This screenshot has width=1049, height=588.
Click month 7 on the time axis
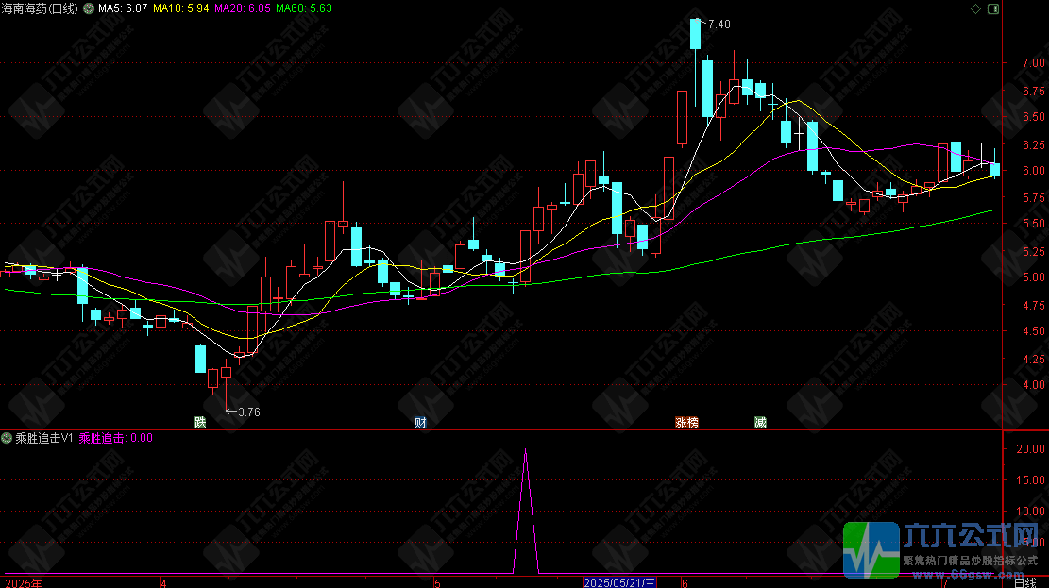tap(944, 583)
